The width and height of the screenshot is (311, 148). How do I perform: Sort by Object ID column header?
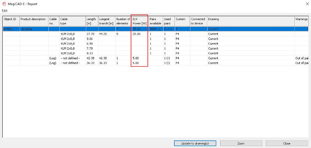[x=11, y=21]
